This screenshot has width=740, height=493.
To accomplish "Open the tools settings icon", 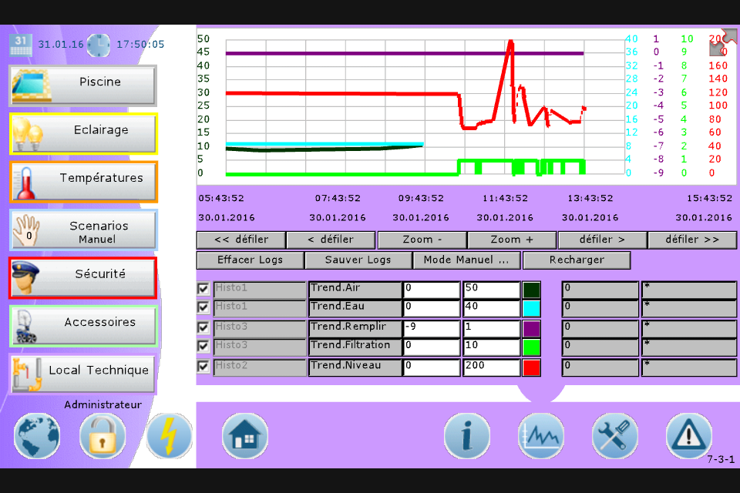I will [x=614, y=436].
